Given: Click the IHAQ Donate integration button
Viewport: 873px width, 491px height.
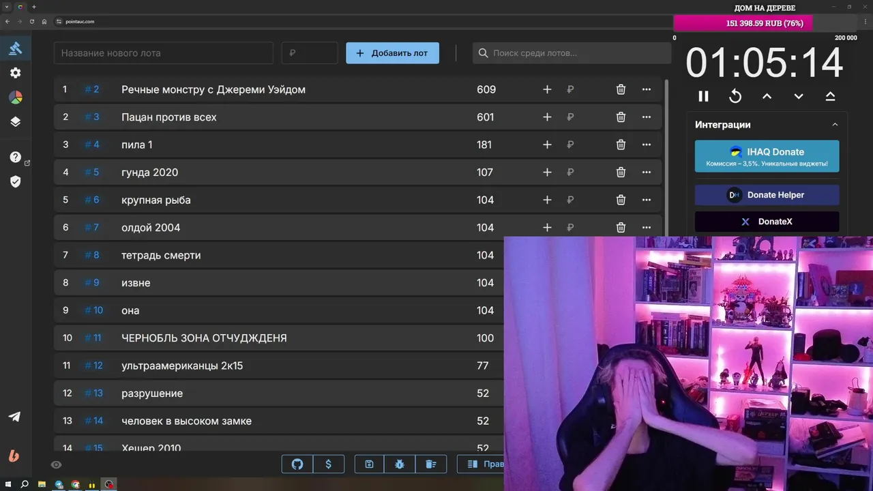Looking at the screenshot, I should tap(767, 156).
